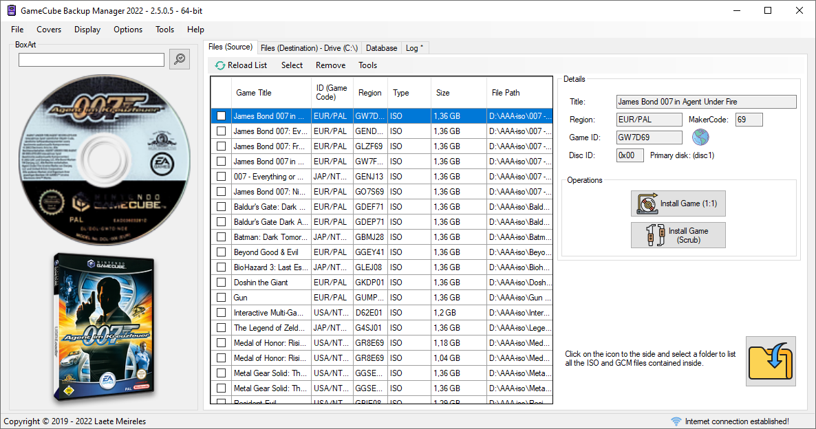Click the Disc ID field showing 0x00

[x=630, y=155]
